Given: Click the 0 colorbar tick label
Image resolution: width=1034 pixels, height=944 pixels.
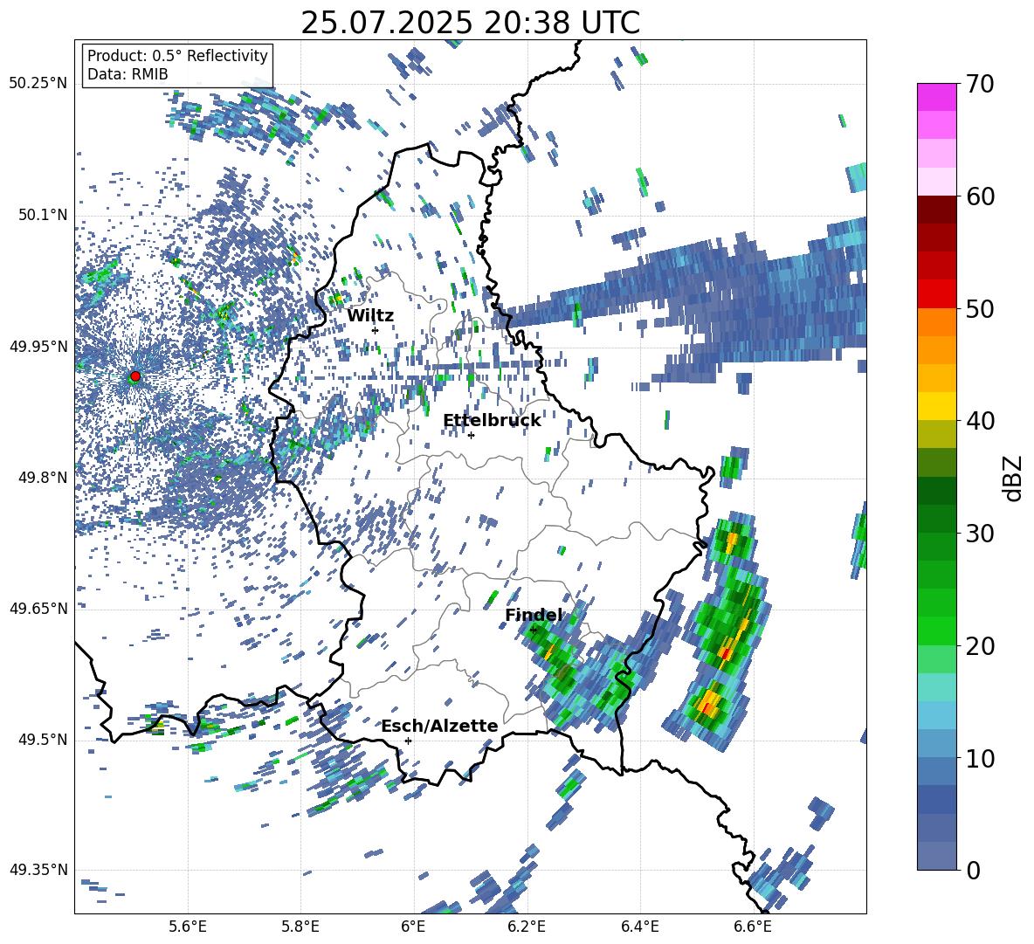Looking at the screenshot, I should tap(973, 870).
